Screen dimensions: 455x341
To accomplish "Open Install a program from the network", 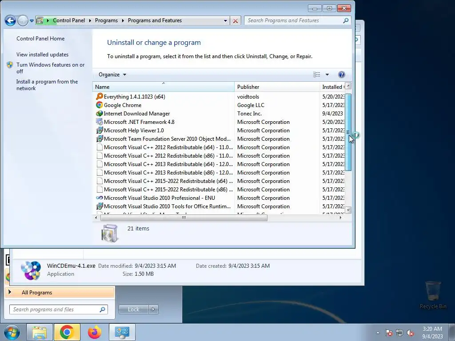I will click(47, 85).
